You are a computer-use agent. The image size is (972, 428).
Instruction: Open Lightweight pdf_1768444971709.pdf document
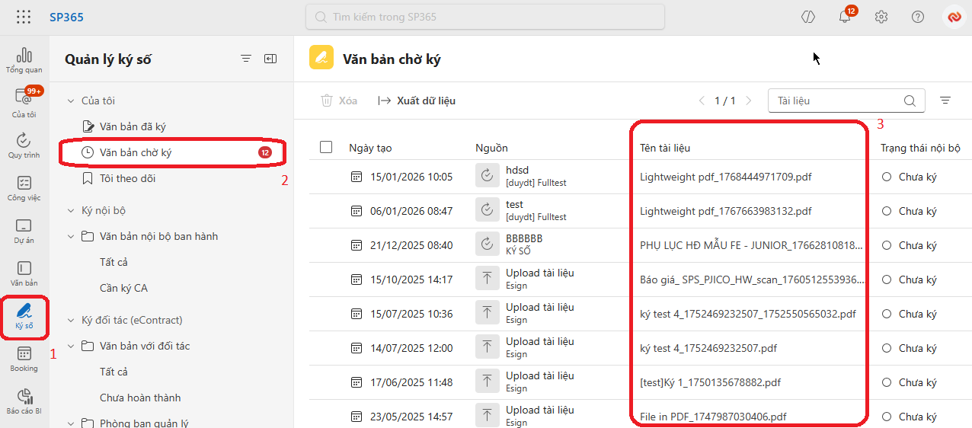725,177
